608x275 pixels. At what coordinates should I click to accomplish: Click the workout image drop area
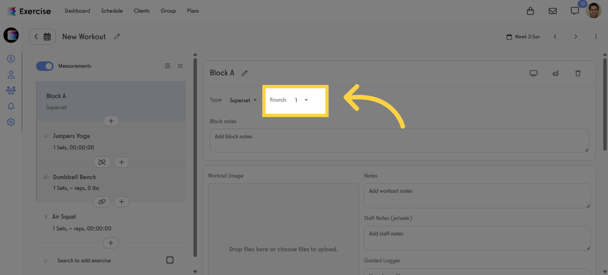(284, 229)
